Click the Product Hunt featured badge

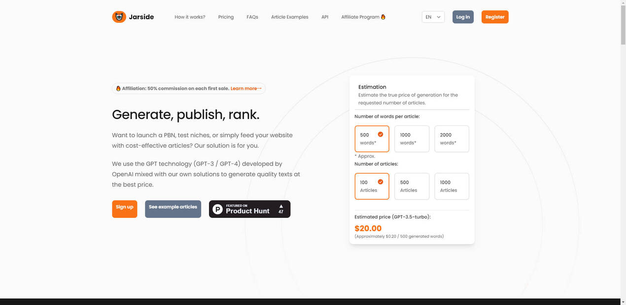pos(249,209)
